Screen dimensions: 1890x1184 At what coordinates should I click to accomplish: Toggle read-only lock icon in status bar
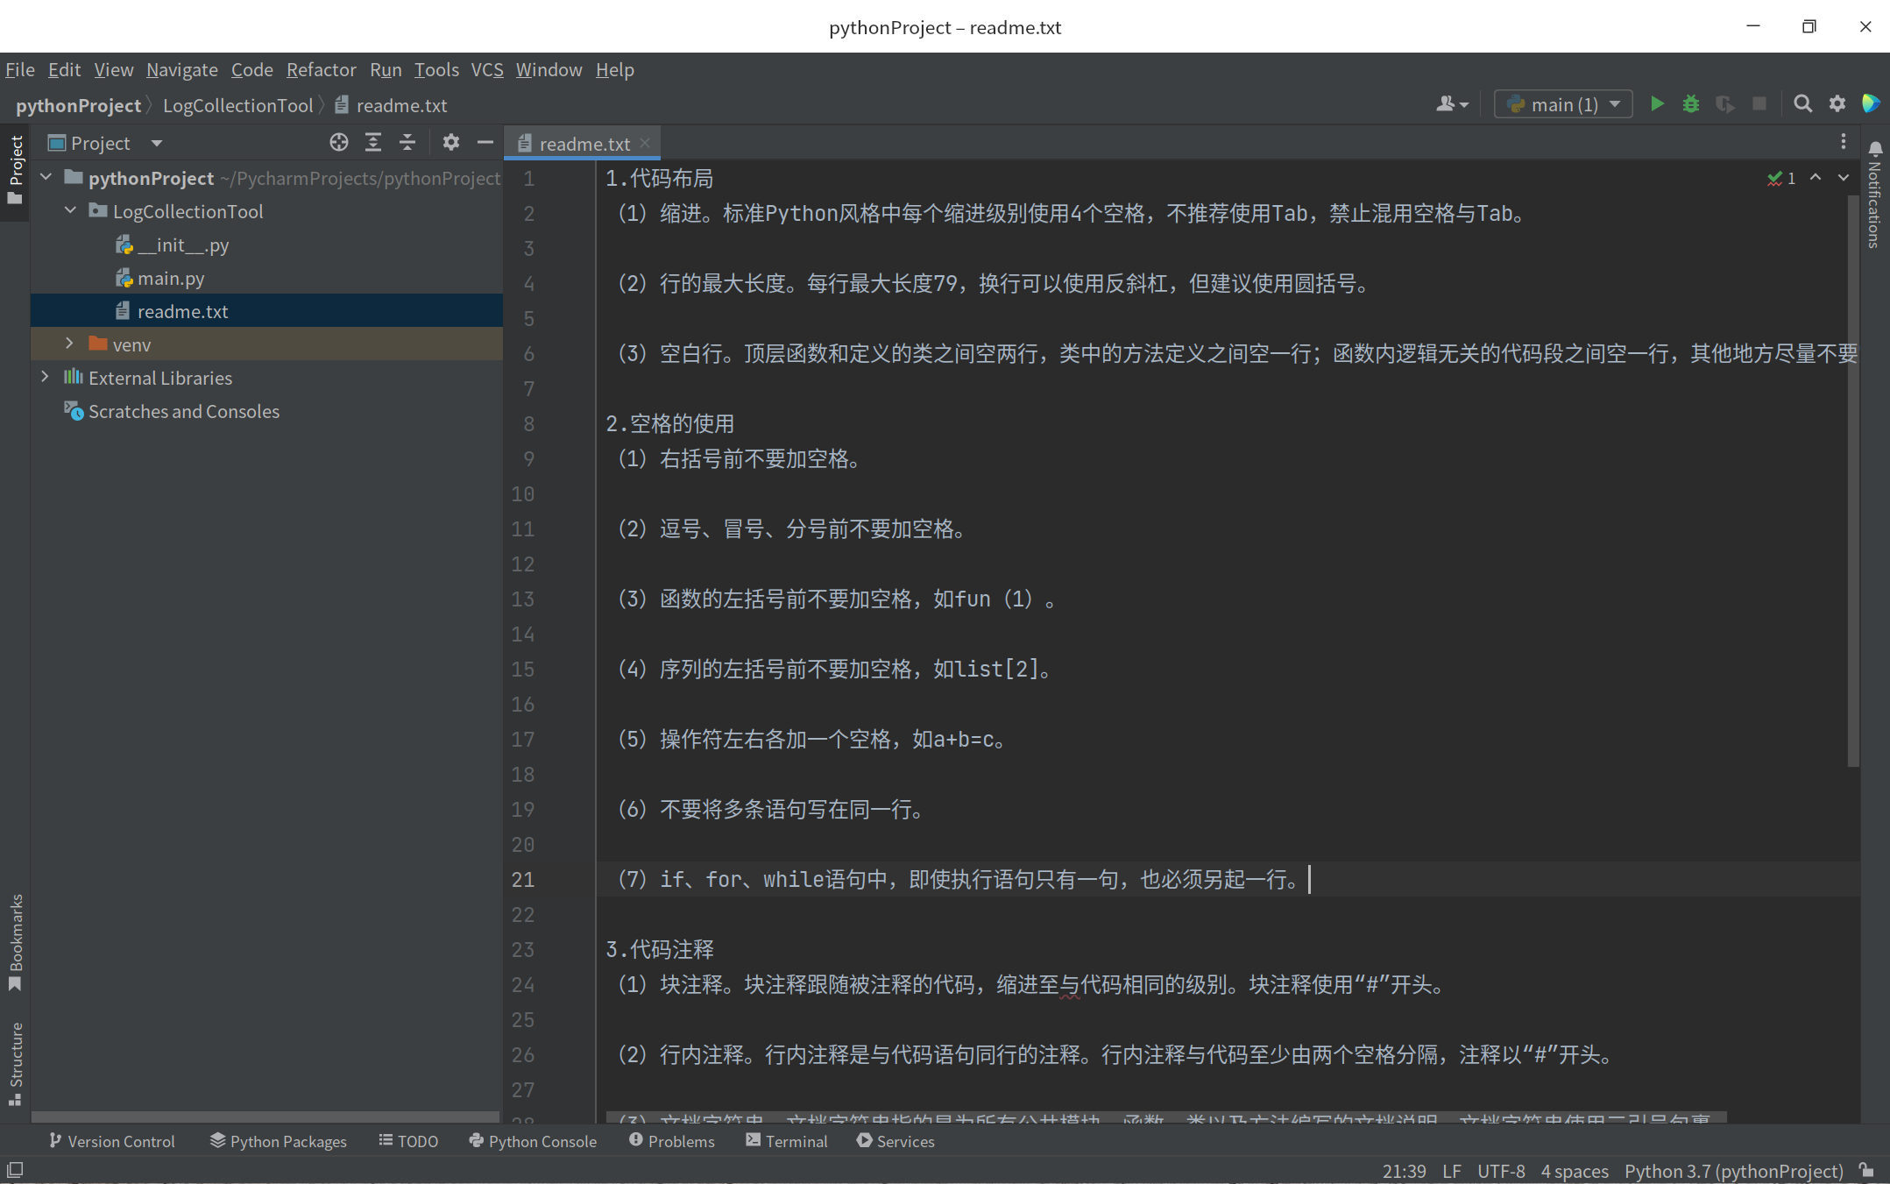pos(1867,1171)
